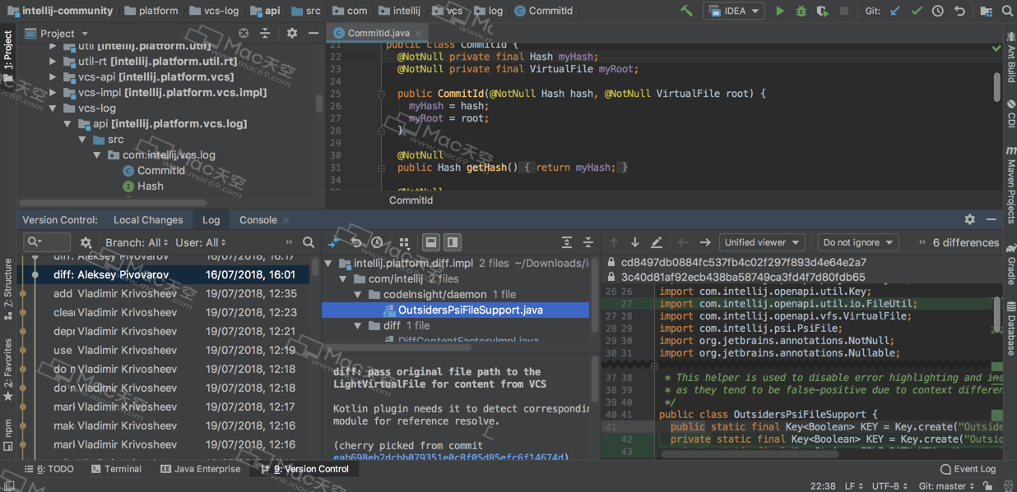This screenshot has width=1017, height=492.
Task: Update project from Git with blue arrow icon
Action: click(896, 11)
